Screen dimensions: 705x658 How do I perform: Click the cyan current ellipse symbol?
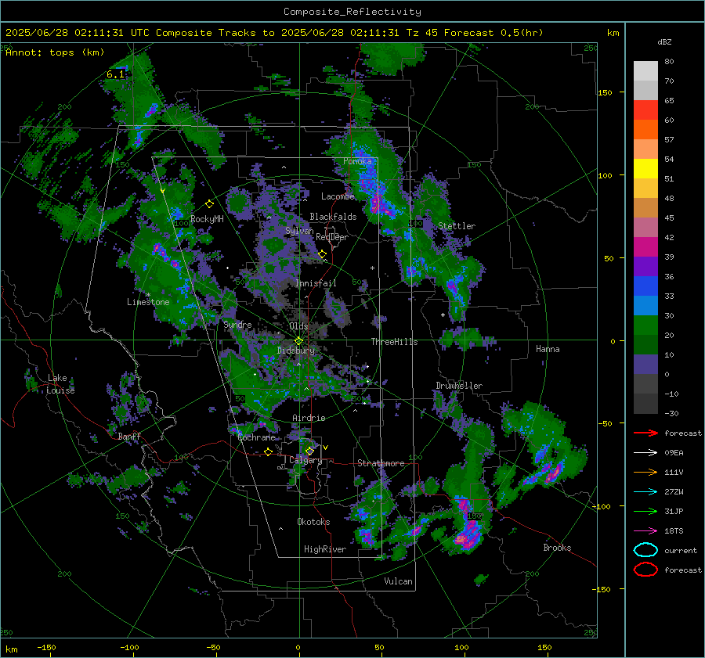(645, 550)
